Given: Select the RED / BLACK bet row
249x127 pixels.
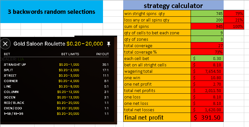Looking at the screenshot, I should pyautogui.click(x=56, y=103).
